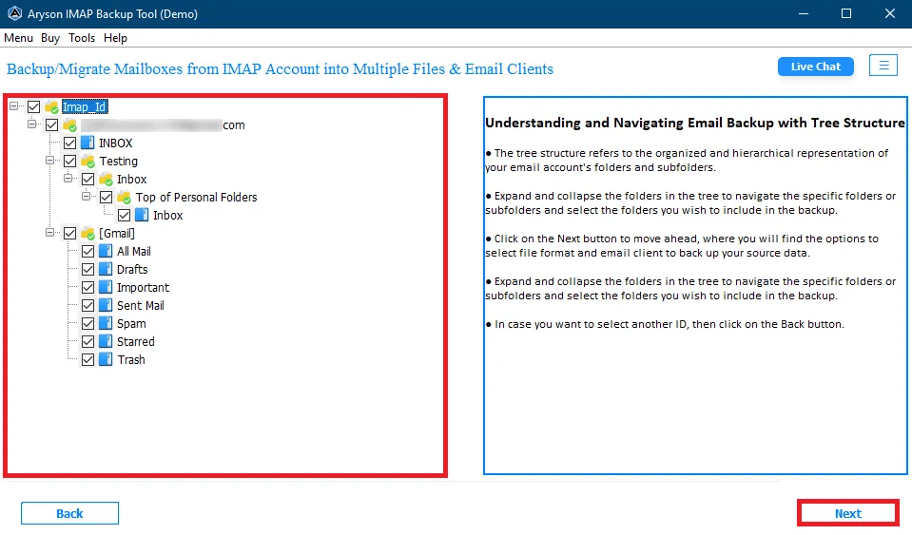Image resolution: width=912 pixels, height=535 pixels.
Task: Click the Drafts mailbox icon
Action: coord(106,269)
